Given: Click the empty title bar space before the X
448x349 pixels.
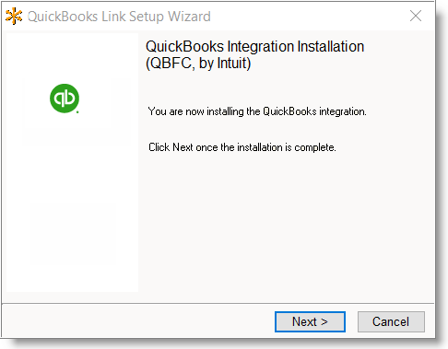Looking at the screenshot, I should click(307, 17).
